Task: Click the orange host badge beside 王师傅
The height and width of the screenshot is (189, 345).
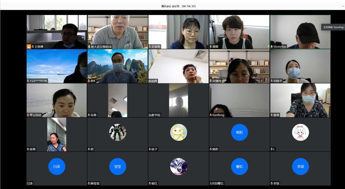Action: (x=29, y=47)
